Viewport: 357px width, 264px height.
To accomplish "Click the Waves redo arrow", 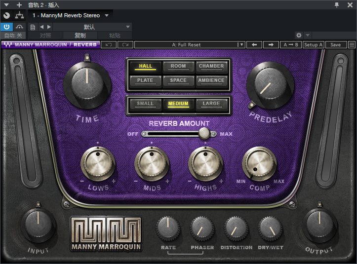I will pyautogui.click(x=125, y=44).
